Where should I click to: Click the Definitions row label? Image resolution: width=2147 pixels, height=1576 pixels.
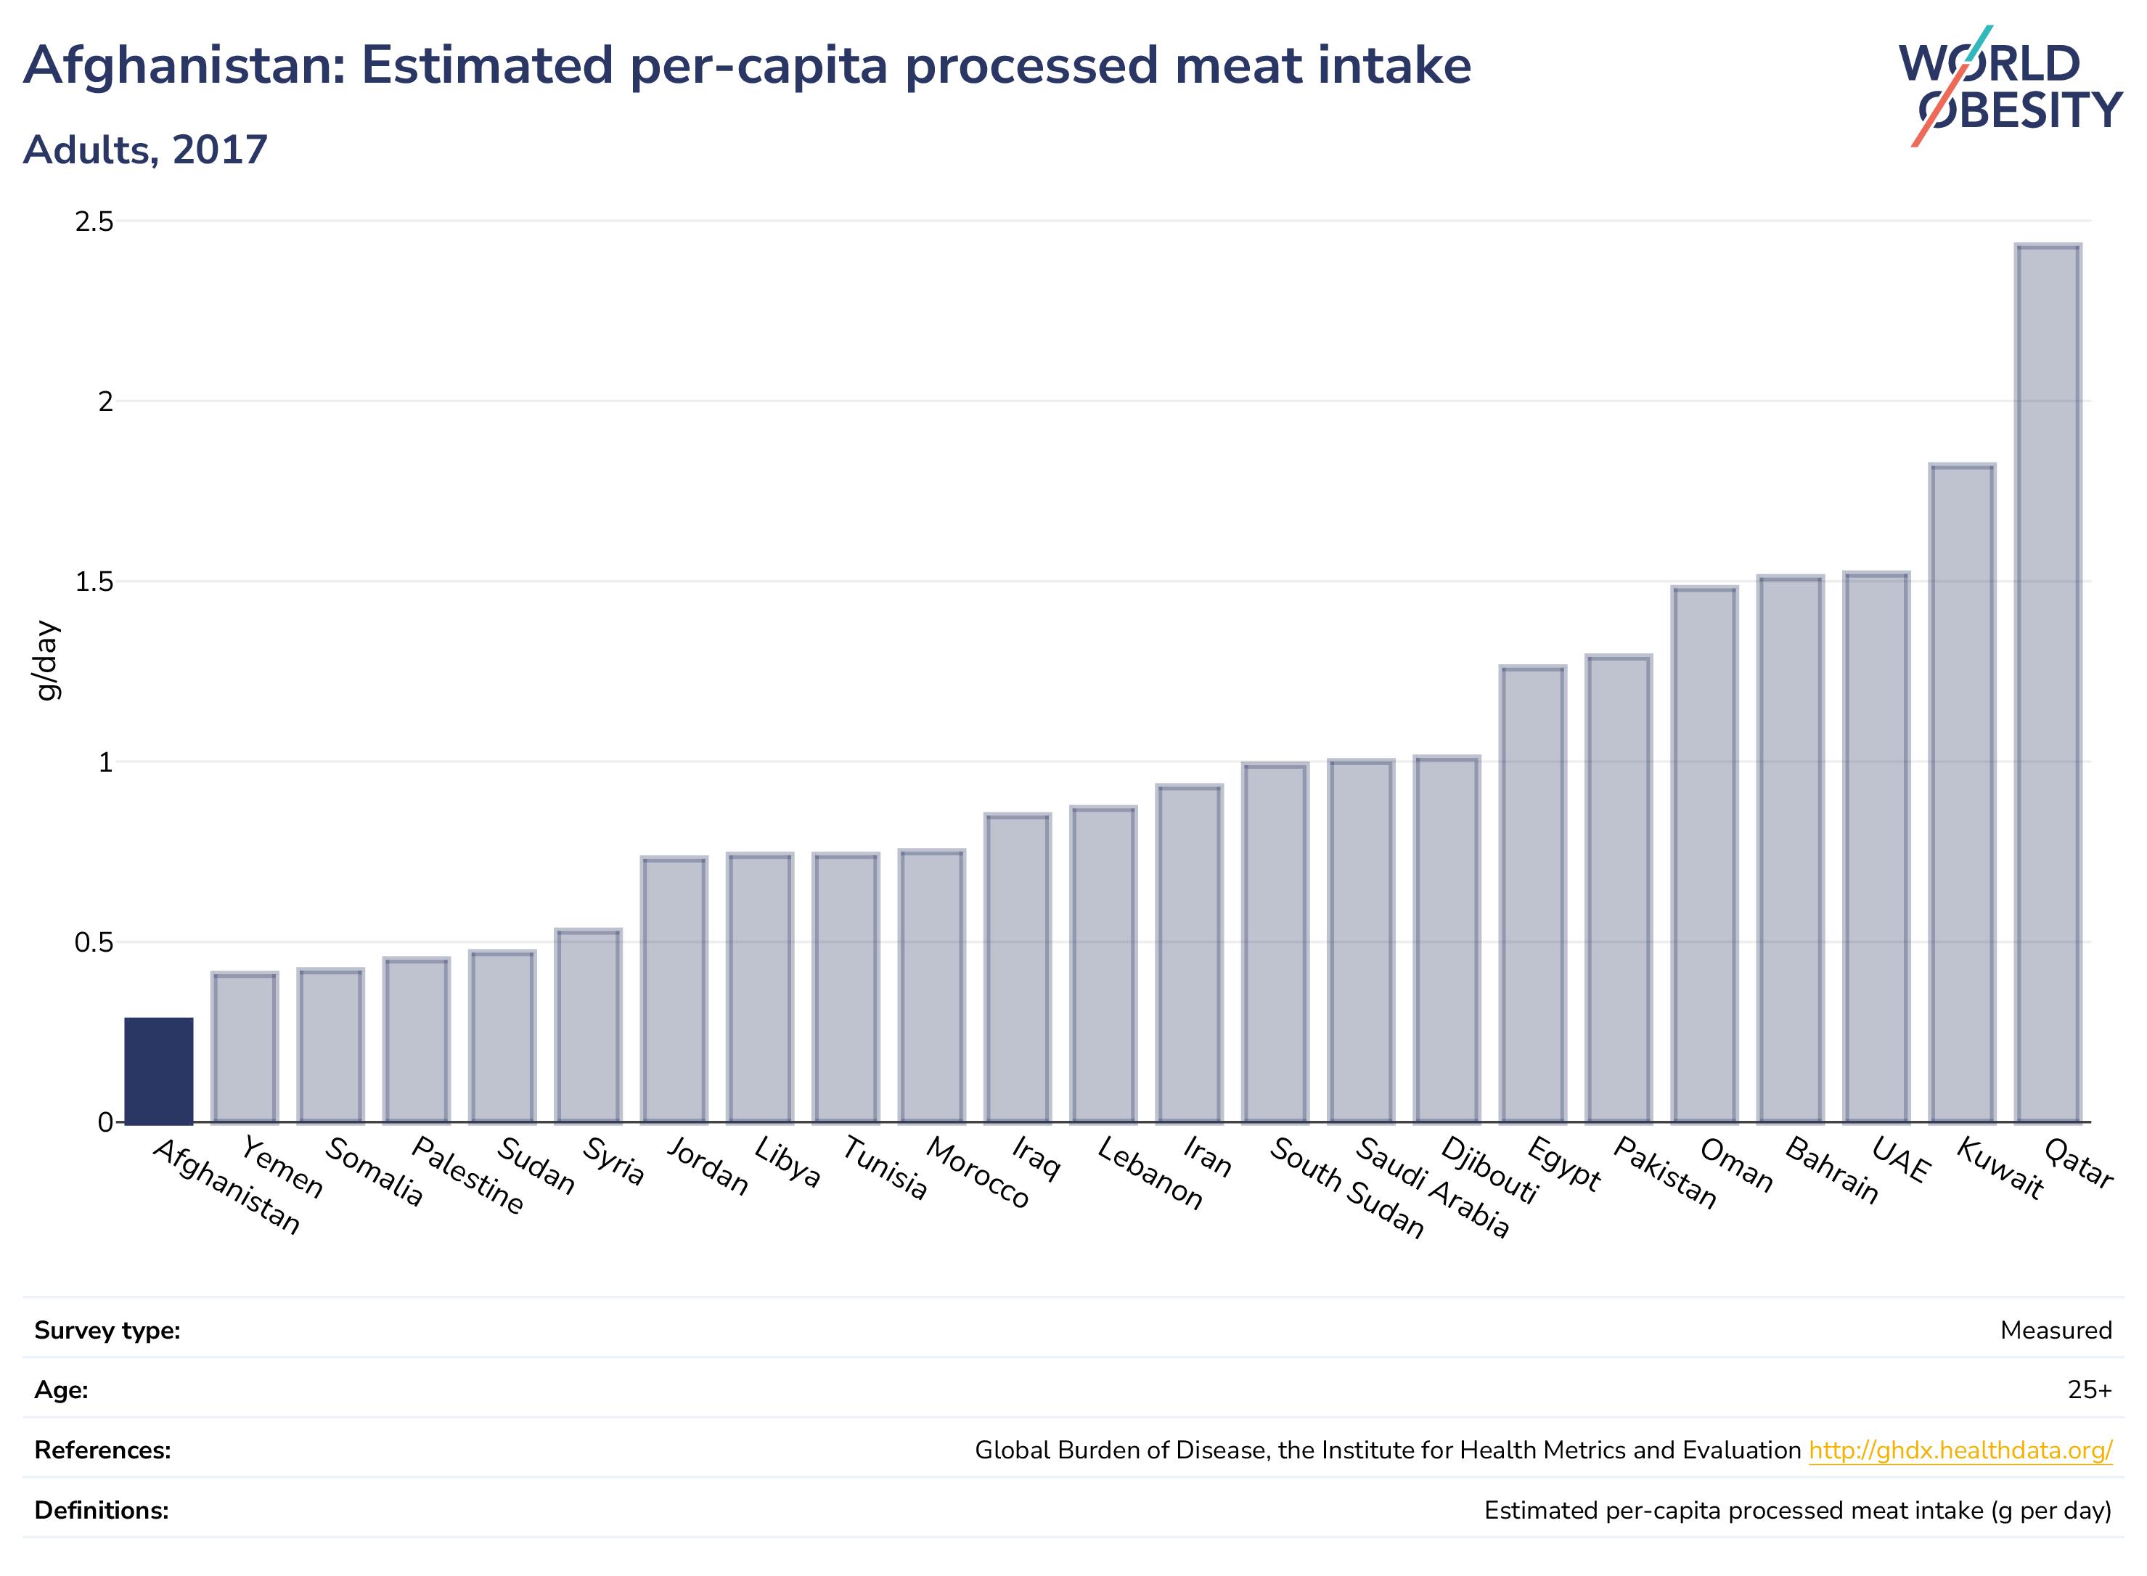point(101,1511)
